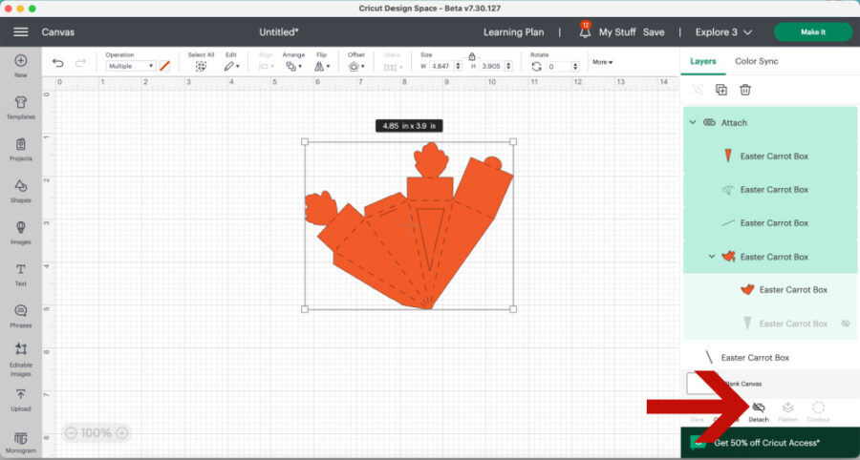Viewport: 860px width, 460px height.
Task: Open the Templates panel
Action: point(20,105)
